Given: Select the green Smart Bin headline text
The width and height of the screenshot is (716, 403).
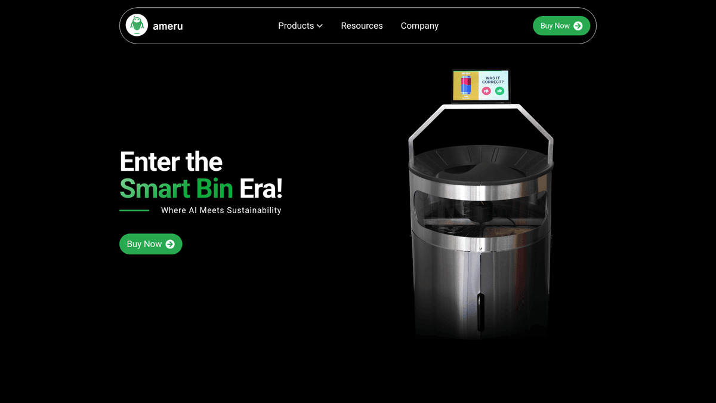Looking at the screenshot, I should click(x=176, y=189).
